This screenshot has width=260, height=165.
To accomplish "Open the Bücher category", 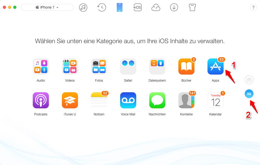I will click(186, 67).
